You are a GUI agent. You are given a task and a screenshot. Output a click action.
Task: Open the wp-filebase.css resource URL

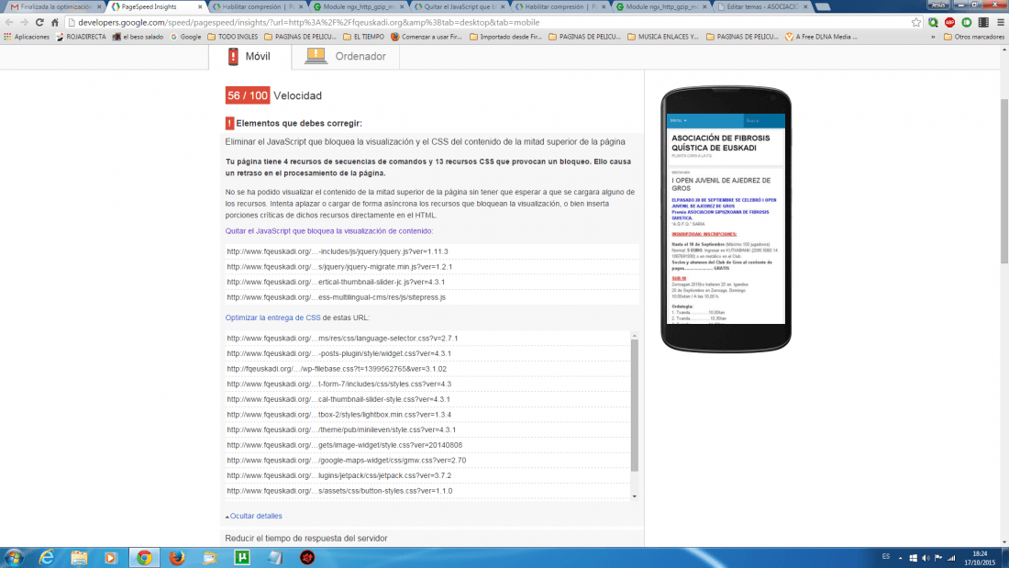tap(337, 369)
